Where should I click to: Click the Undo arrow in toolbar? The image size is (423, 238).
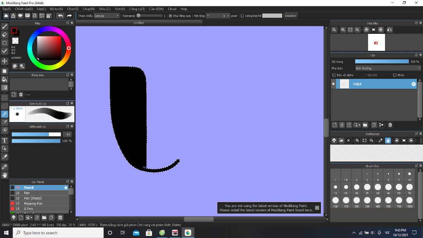pyautogui.click(x=60, y=16)
